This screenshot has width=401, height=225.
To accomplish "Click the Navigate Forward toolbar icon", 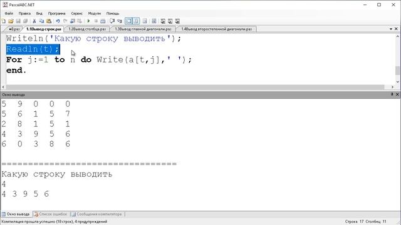I will 80,21.
